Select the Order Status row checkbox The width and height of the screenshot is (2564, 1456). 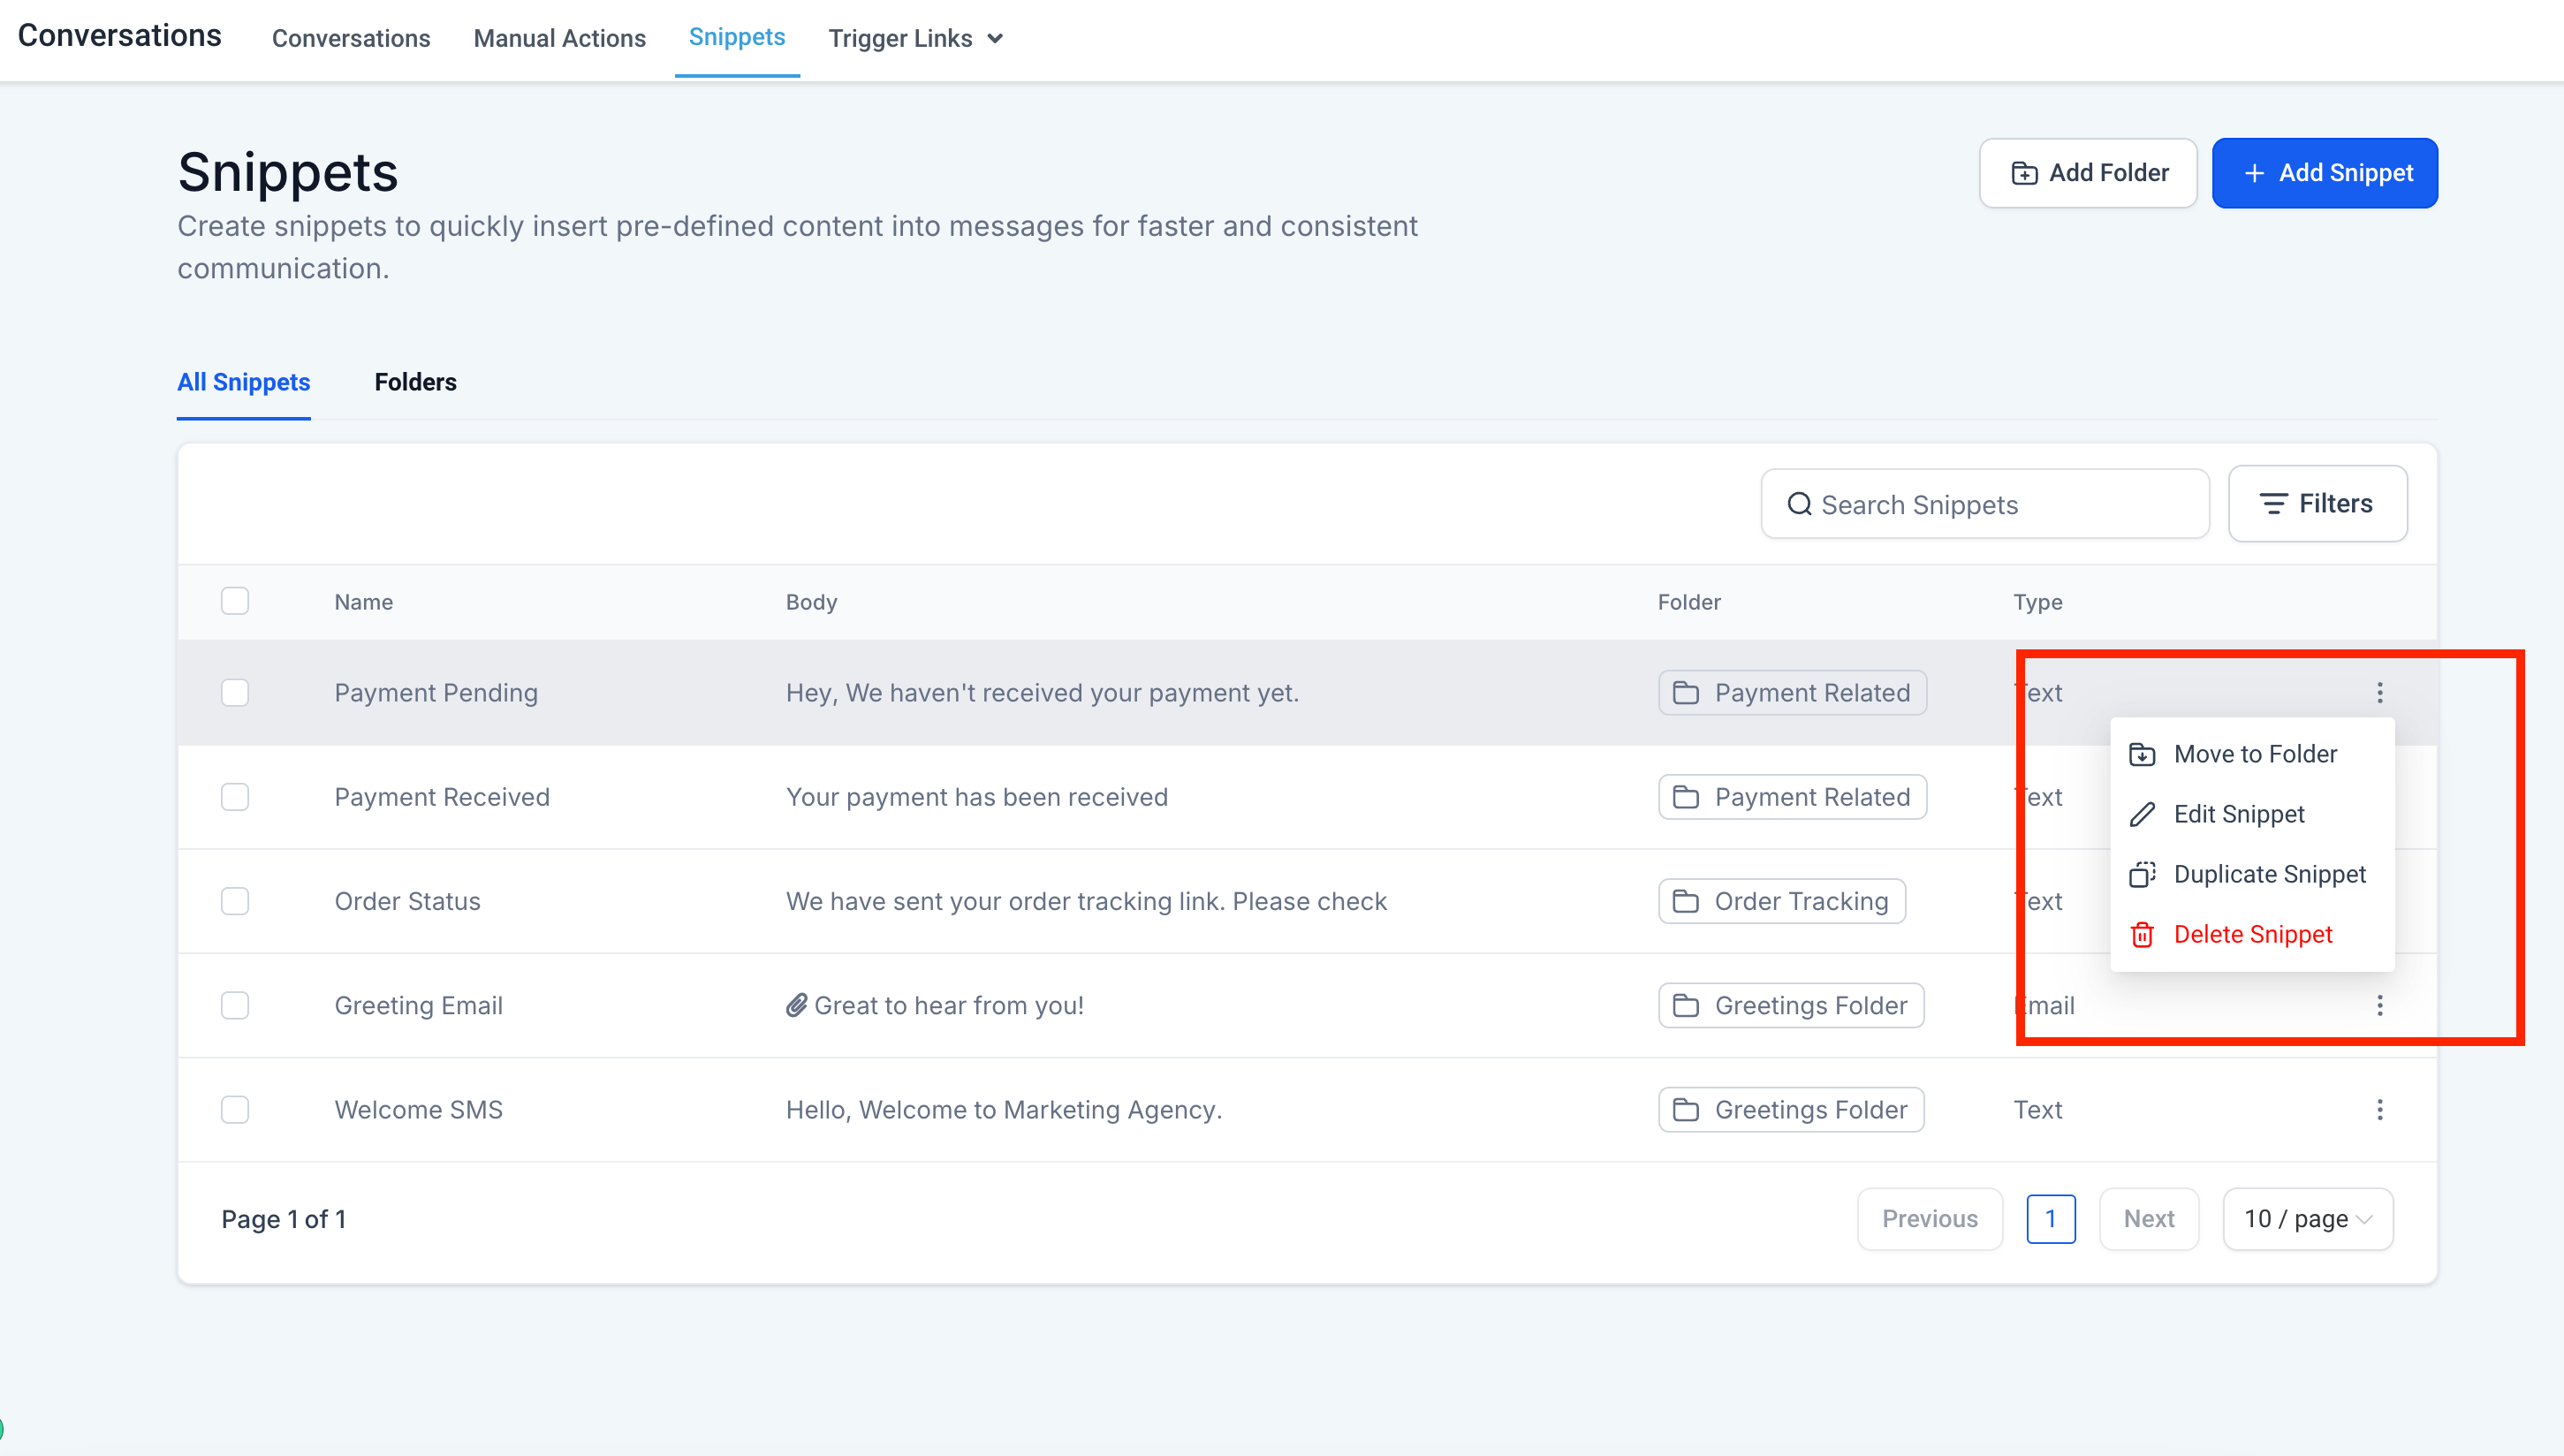tap(235, 901)
